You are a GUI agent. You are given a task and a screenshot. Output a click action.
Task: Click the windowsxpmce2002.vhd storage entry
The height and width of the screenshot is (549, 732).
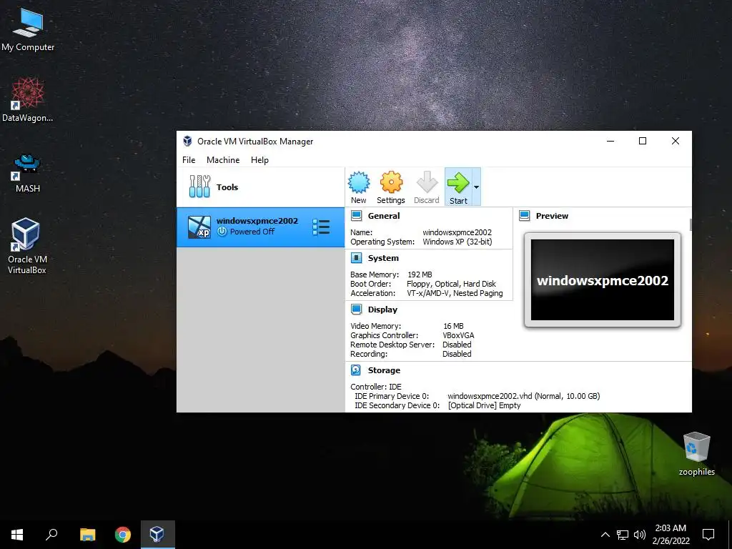coord(524,396)
